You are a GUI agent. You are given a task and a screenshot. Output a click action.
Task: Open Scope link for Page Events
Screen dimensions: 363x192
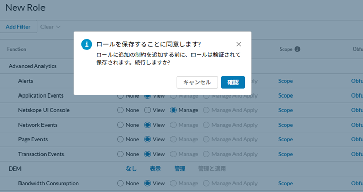pos(286,139)
